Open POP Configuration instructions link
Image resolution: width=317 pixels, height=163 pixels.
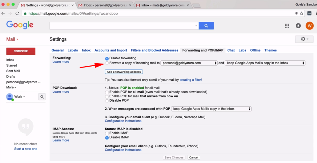123,121
